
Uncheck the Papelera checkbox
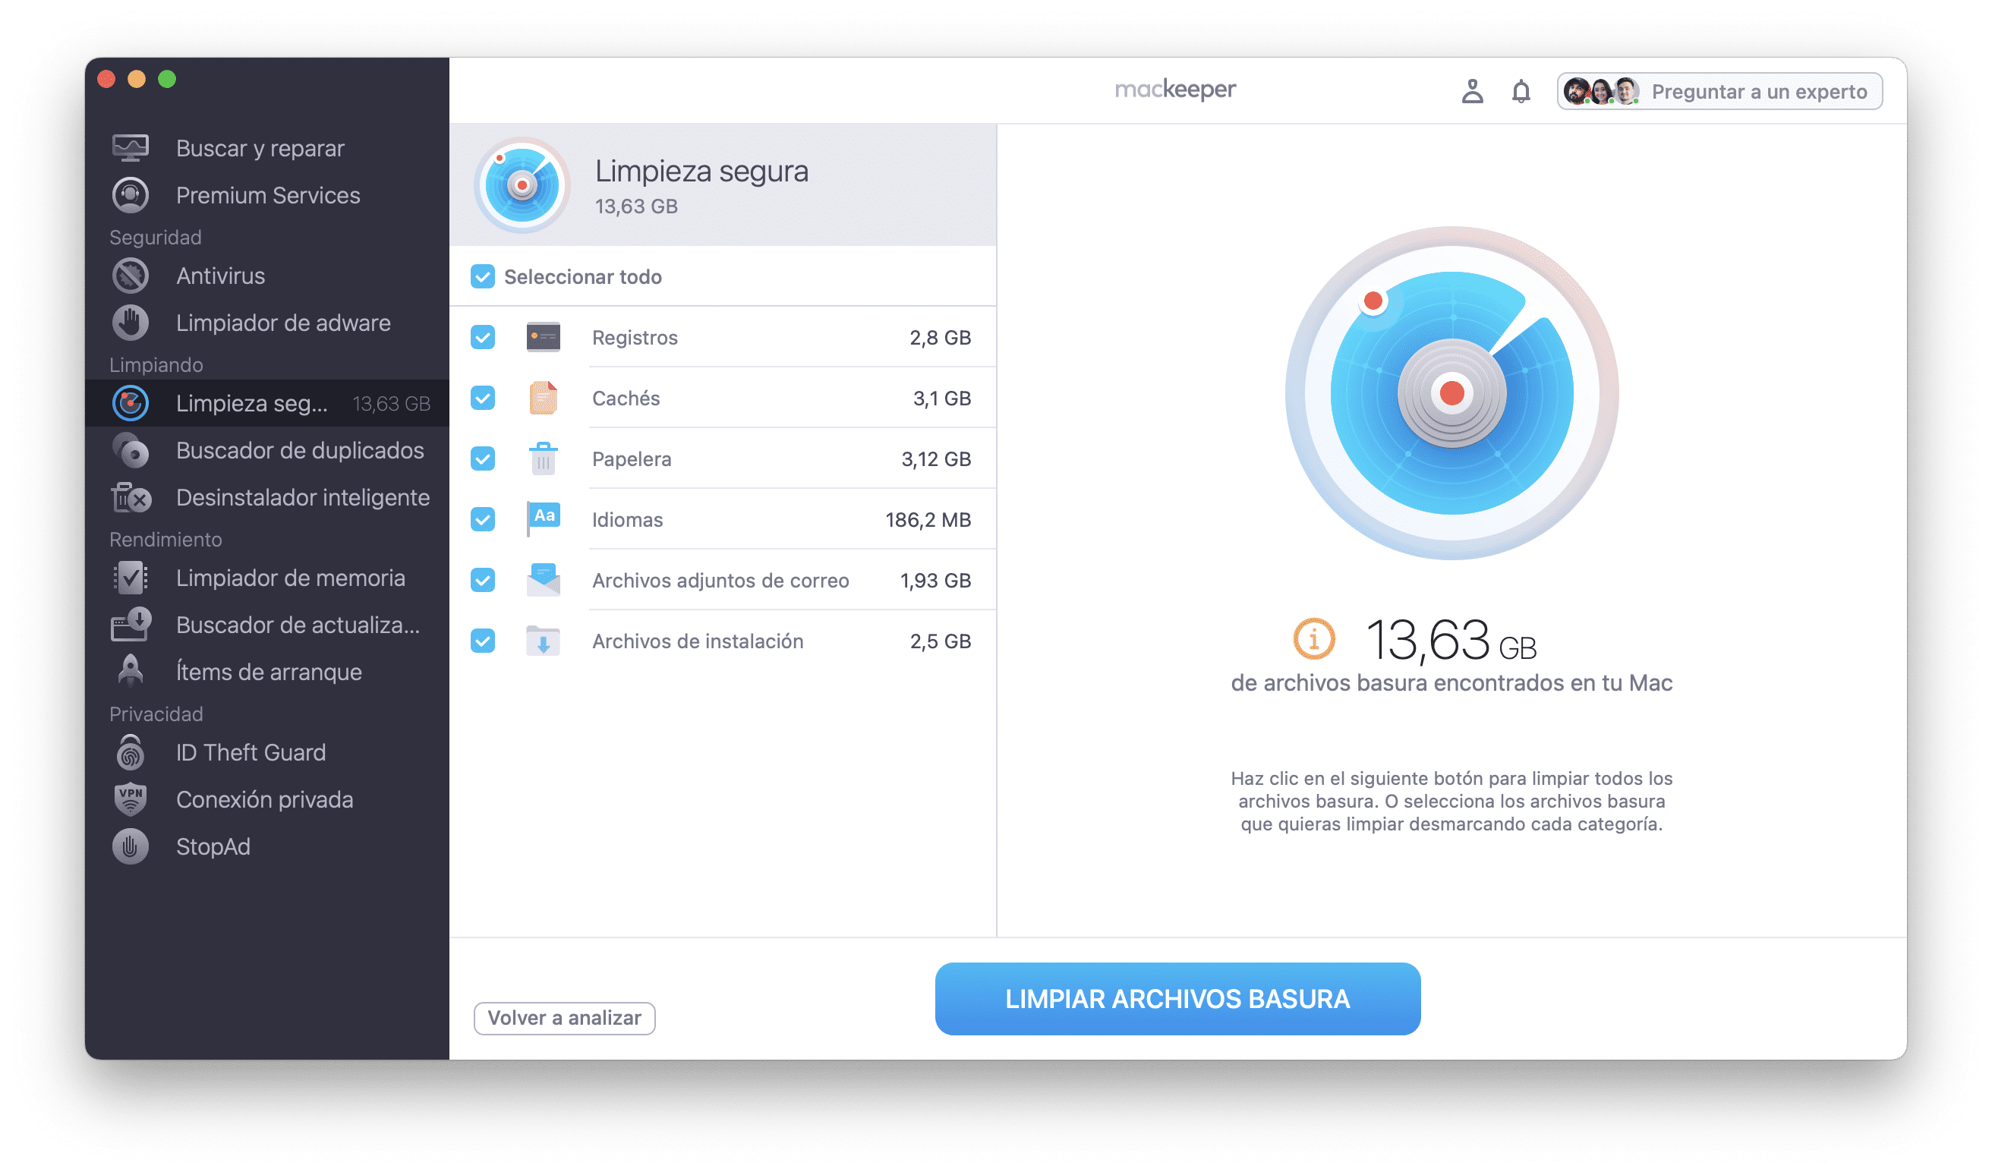[x=483, y=458]
